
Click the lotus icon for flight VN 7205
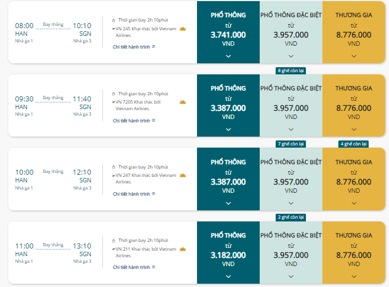click(183, 102)
